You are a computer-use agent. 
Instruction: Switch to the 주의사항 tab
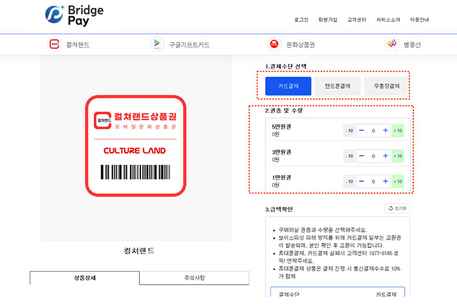(194, 278)
